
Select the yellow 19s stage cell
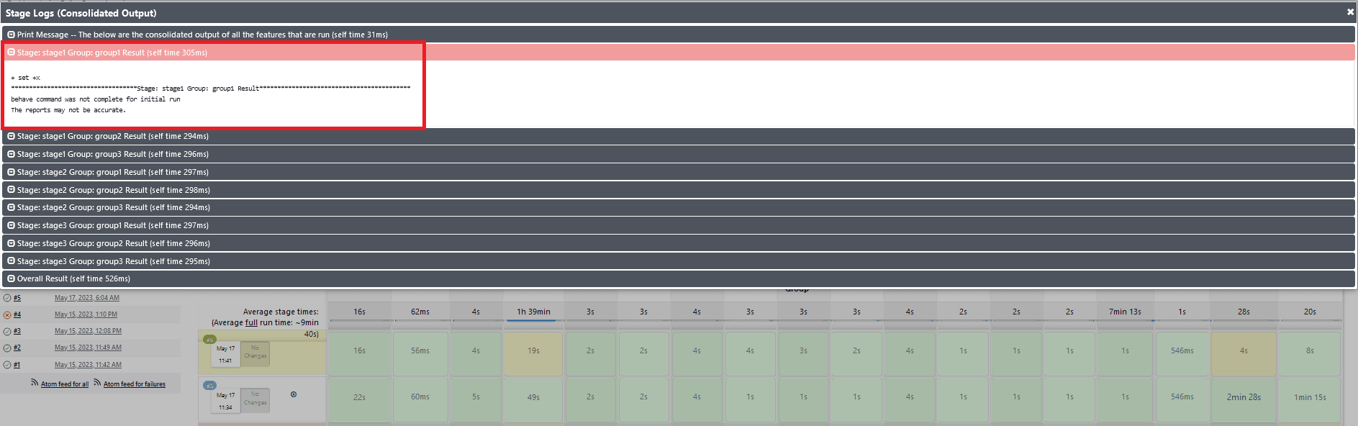coord(533,353)
